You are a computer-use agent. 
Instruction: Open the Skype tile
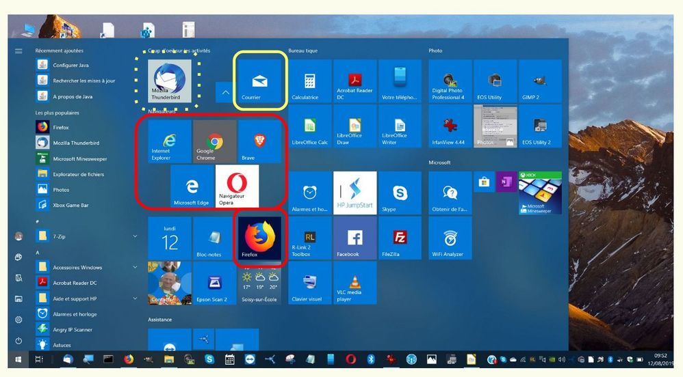[x=400, y=193]
